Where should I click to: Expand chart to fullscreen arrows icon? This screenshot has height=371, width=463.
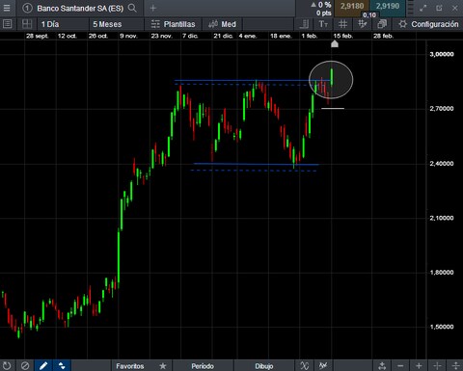[423, 8]
